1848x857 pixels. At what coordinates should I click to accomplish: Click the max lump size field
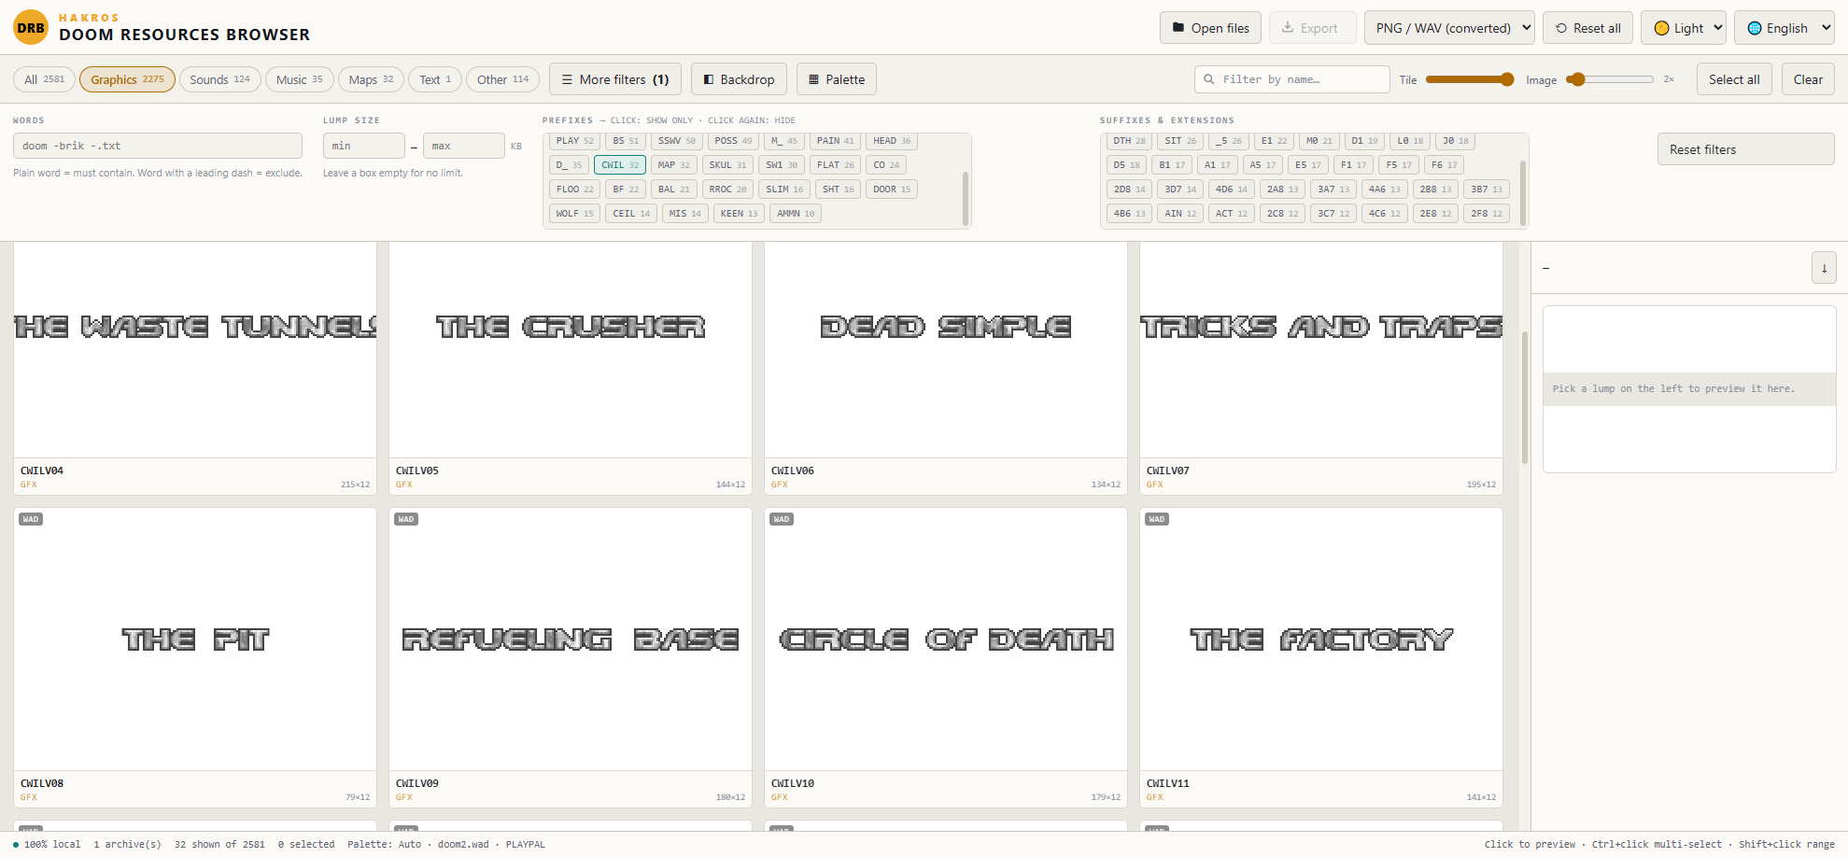point(464,146)
